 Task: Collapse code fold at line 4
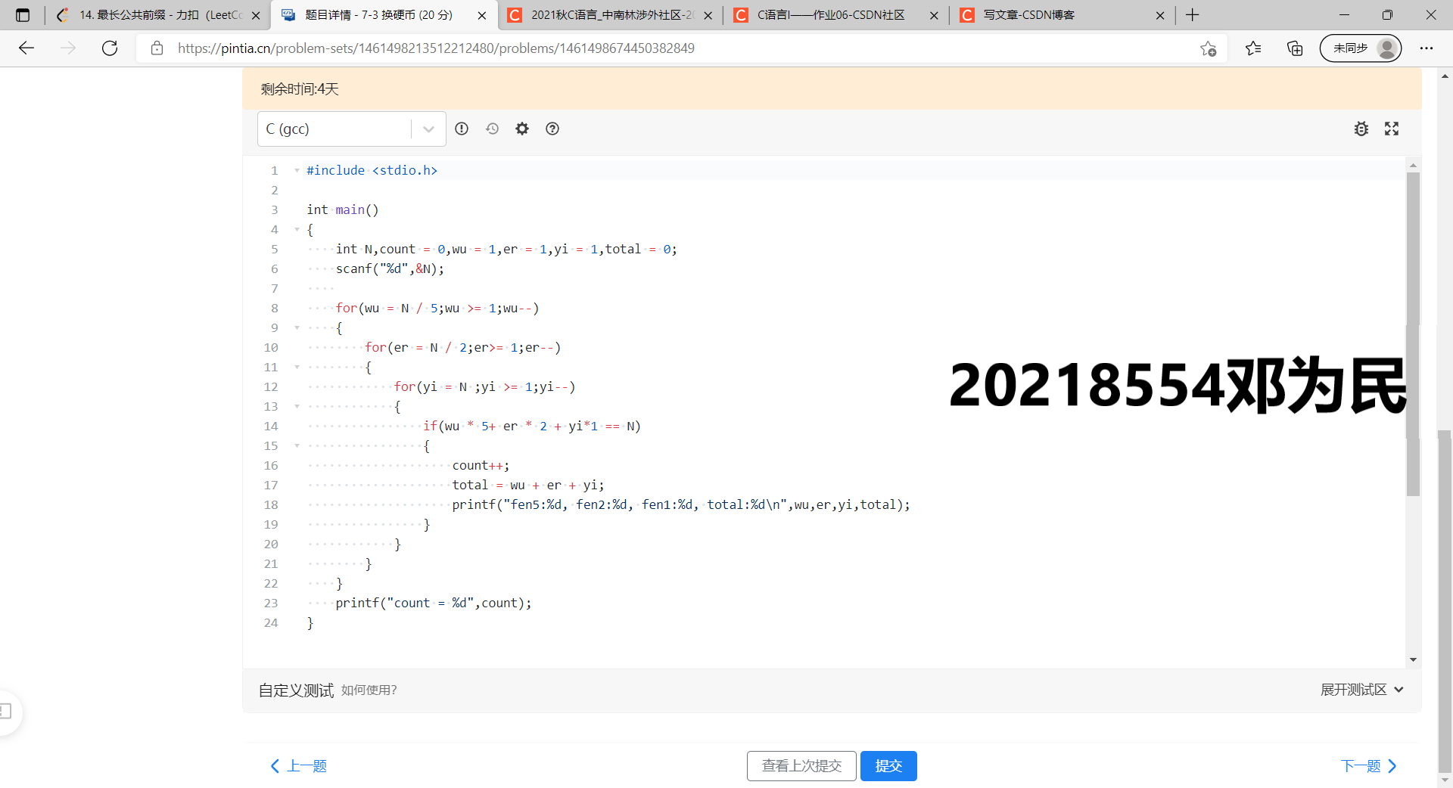pos(297,229)
